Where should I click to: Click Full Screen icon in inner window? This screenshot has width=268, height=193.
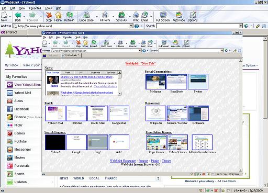click(164, 43)
